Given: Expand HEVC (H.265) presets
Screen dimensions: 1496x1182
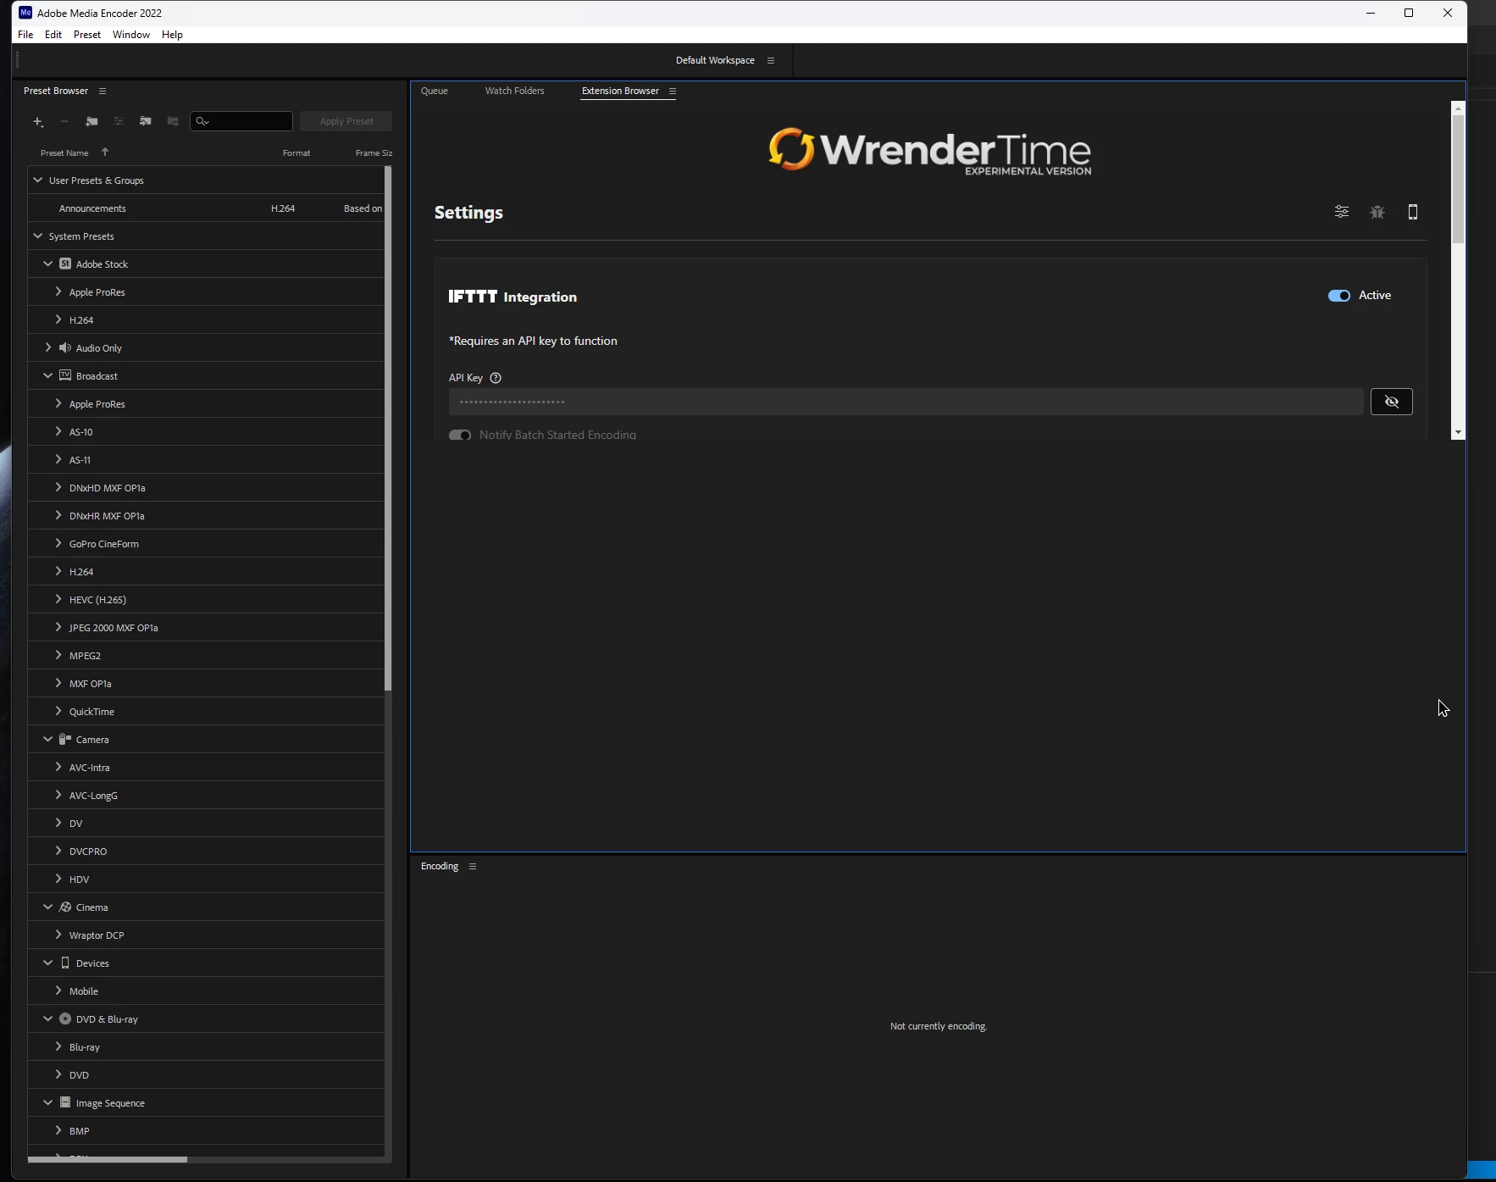Looking at the screenshot, I should (x=58, y=599).
